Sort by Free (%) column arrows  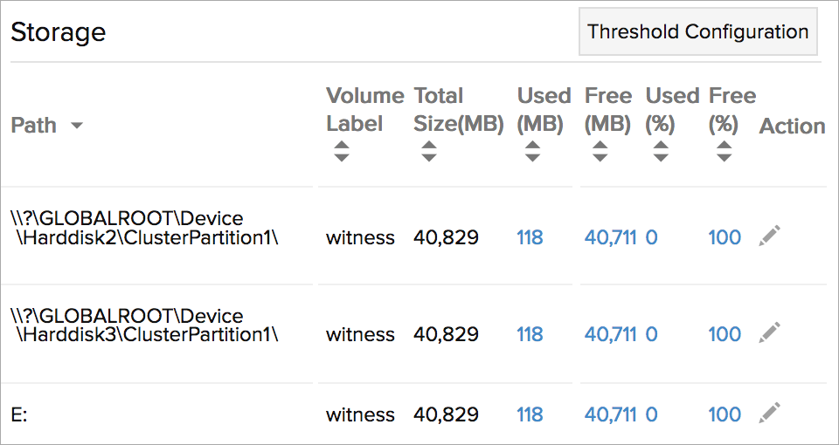coord(724,150)
